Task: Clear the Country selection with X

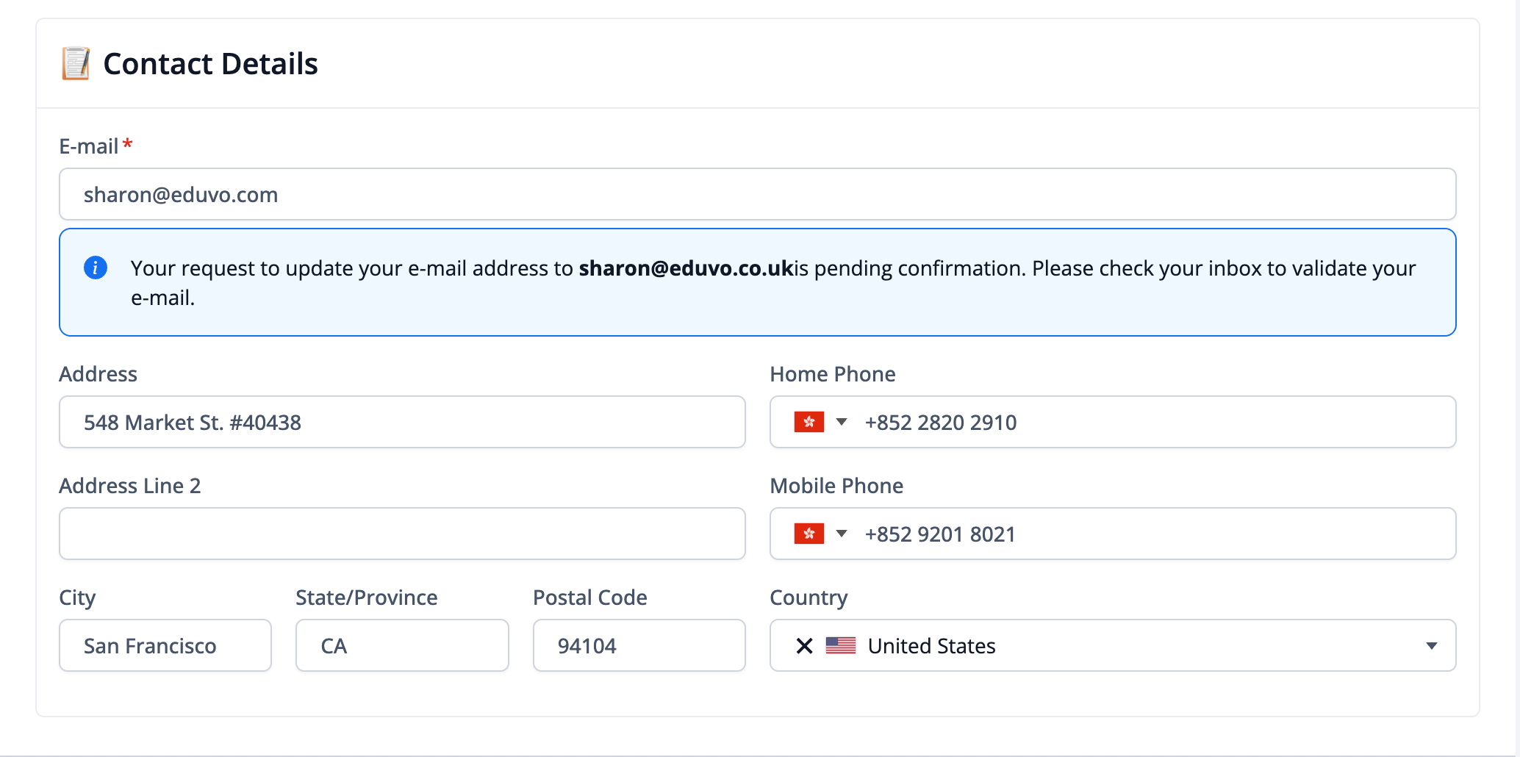Action: (x=804, y=646)
